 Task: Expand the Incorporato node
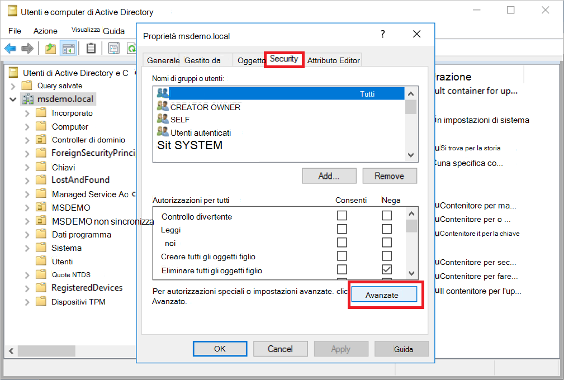coord(27,113)
